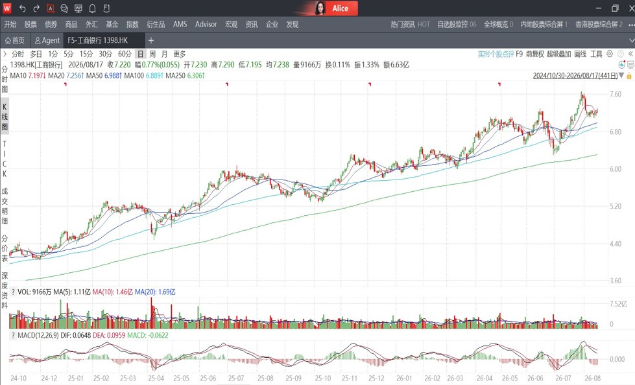635x385 pixels.
Task: Open the 前复权 adjustment dropdown
Action: pyautogui.click(x=534, y=54)
